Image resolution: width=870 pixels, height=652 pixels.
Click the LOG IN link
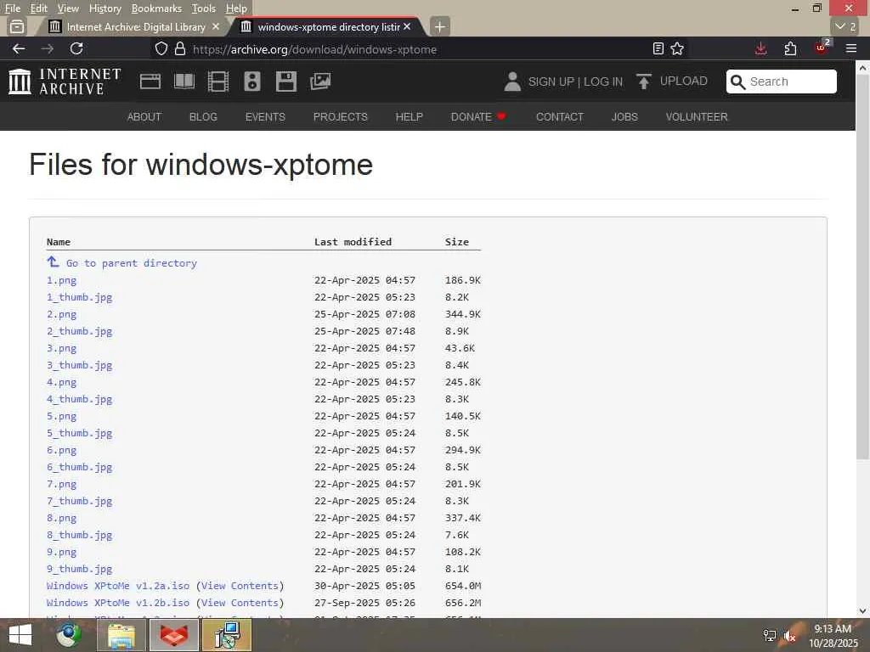(x=603, y=81)
